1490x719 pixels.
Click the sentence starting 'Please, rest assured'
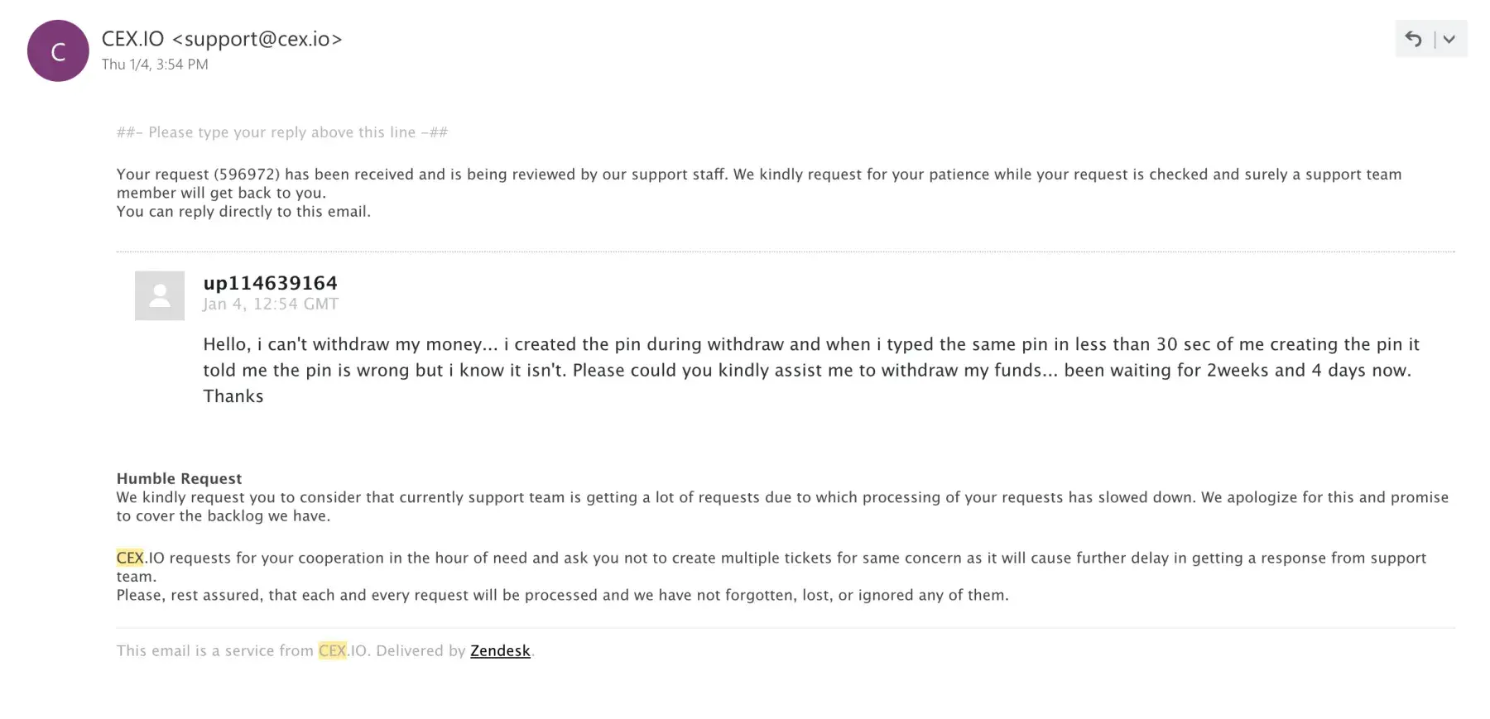point(562,595)
